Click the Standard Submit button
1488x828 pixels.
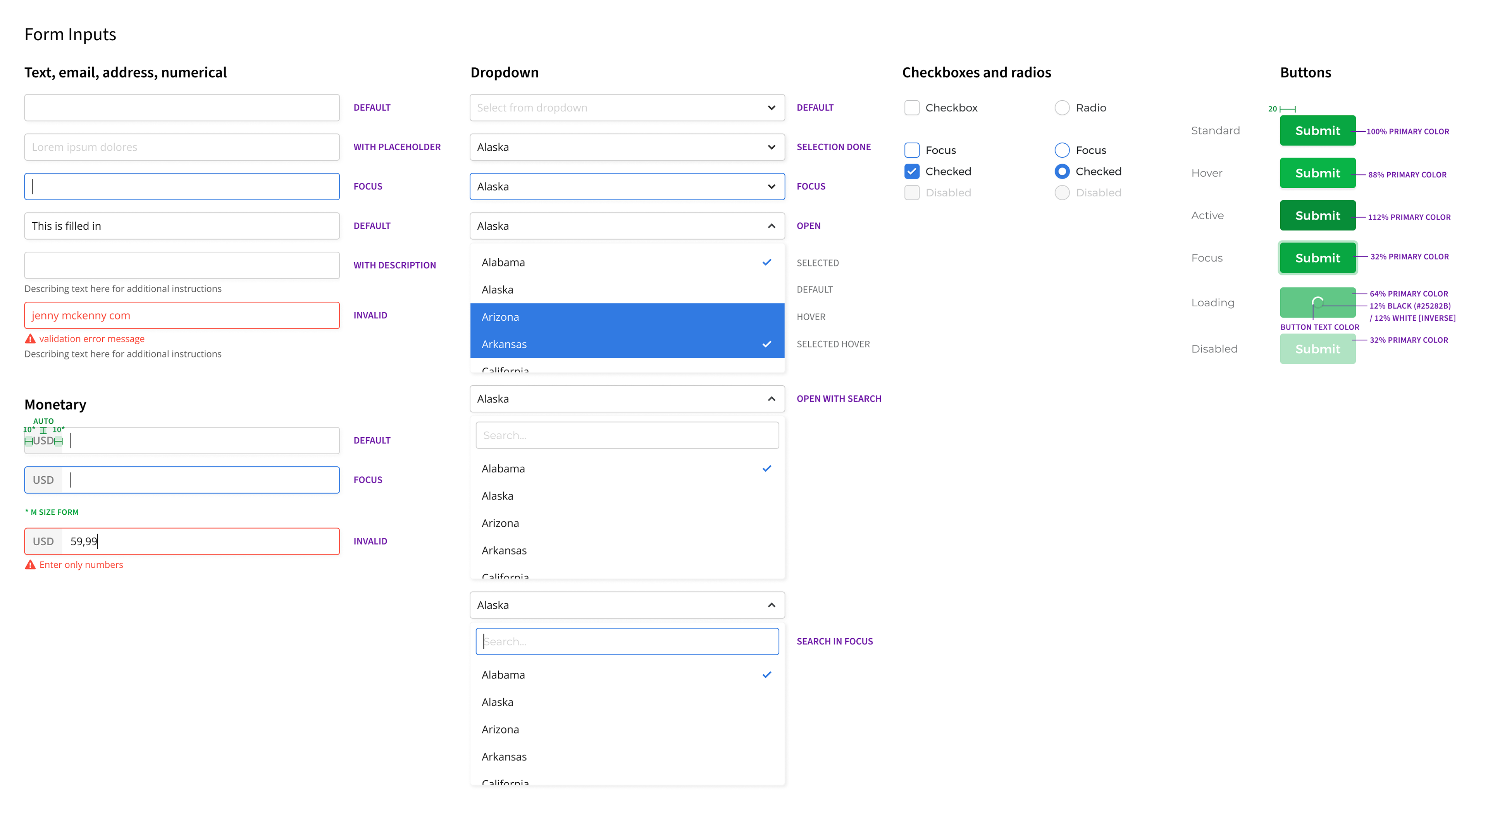pos(1317,131)
